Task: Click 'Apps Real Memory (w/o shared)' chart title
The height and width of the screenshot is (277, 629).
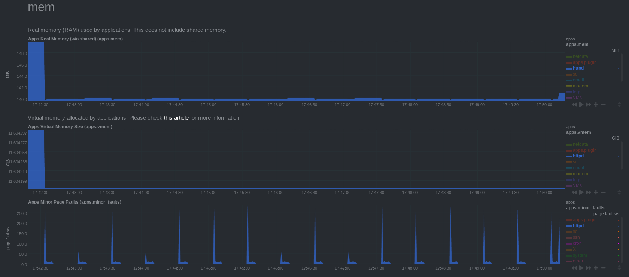Action: point(75,39)
